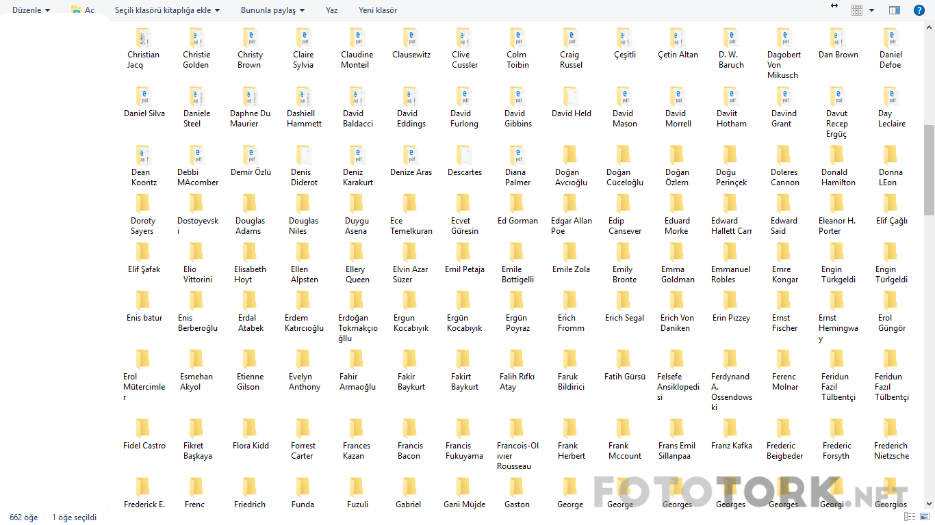Viewport: 935px width, 525px height.
Task: Click the Enis Berberoğlu label
Action: pos(196,323)
